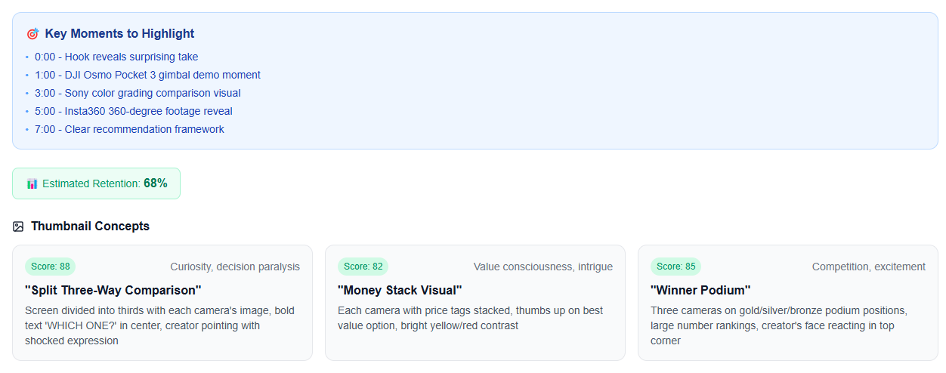Click the "Value consciousness, intrigue" label
Screen dimensions: 946x373
(543, 267)
